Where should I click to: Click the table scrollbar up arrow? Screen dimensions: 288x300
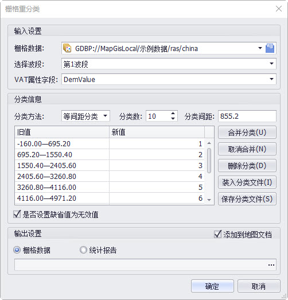[209, 143]
